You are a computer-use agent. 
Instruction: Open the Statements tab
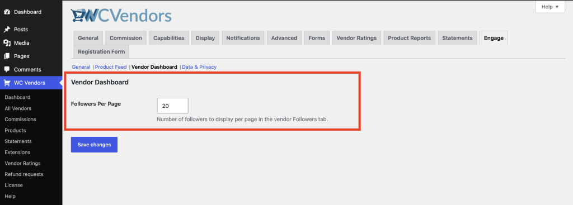tap(458, 38)
